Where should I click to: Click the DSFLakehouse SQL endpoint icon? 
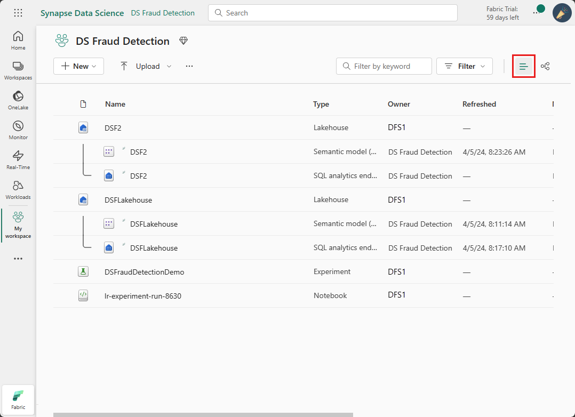click(x=109, y=247)
